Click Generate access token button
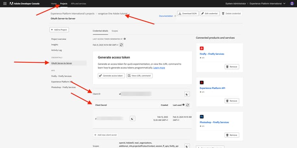 coord(111,75)
